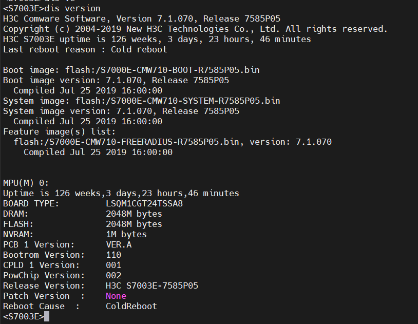
Task: Click the DRAM label
Action: coord(15,214)
